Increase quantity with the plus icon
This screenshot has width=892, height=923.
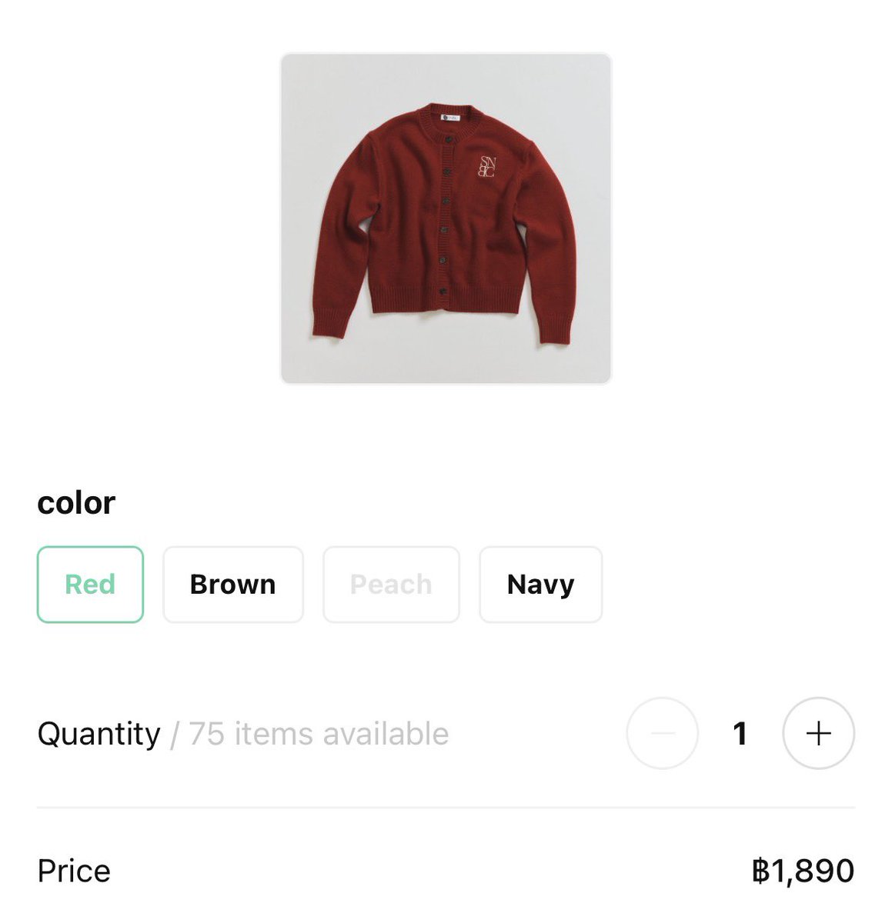click(818, 734)
